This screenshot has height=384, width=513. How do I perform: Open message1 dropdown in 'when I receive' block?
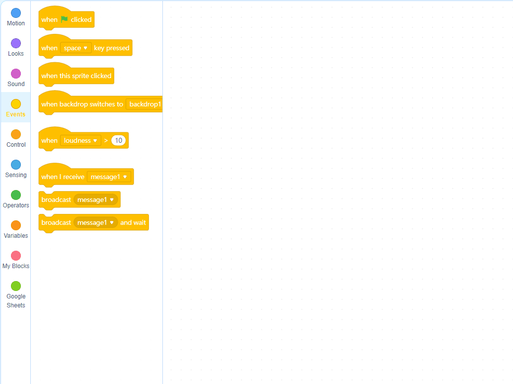(109, 177)
